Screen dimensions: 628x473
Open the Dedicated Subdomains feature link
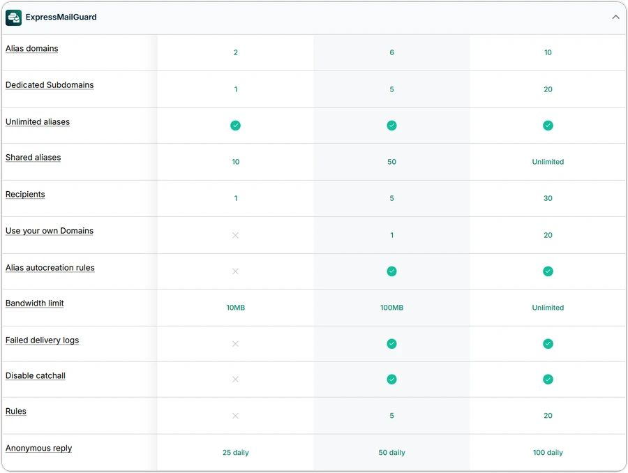click(50, 85)
